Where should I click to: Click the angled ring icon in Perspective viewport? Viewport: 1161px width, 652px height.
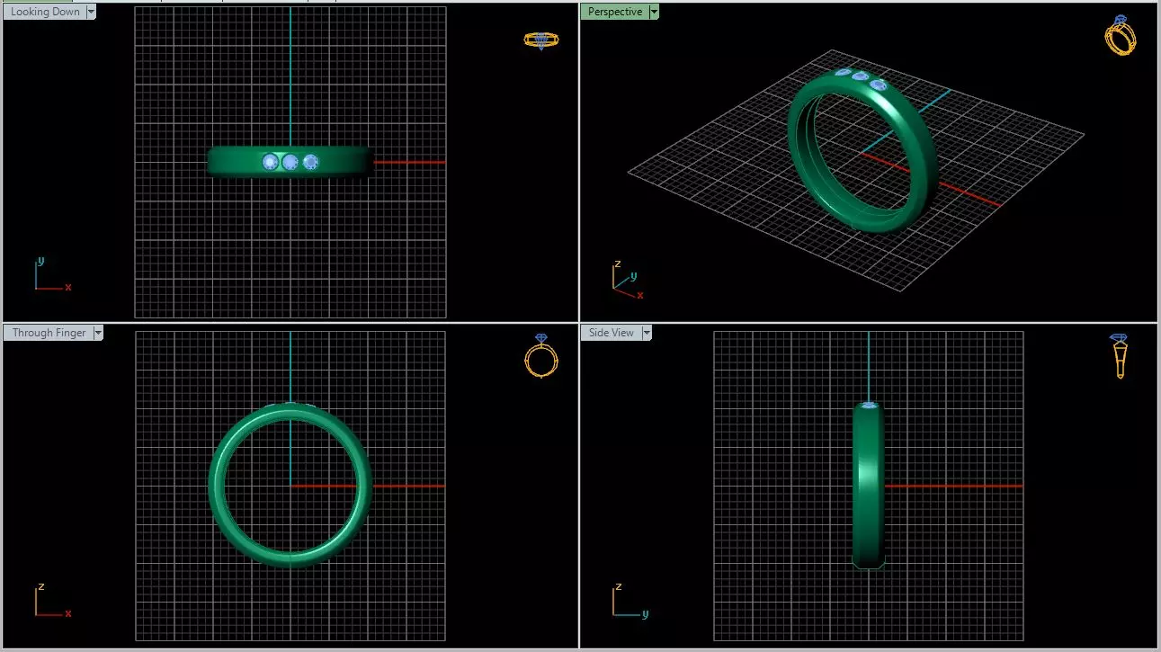tap(1121, 35)
